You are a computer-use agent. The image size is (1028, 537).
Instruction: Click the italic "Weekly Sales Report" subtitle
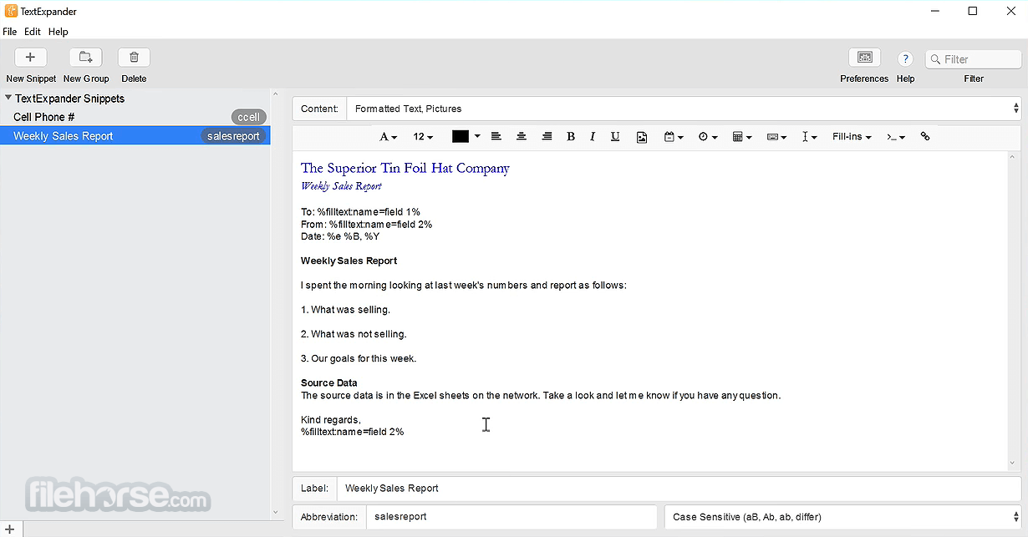click(x=341, y=186)
